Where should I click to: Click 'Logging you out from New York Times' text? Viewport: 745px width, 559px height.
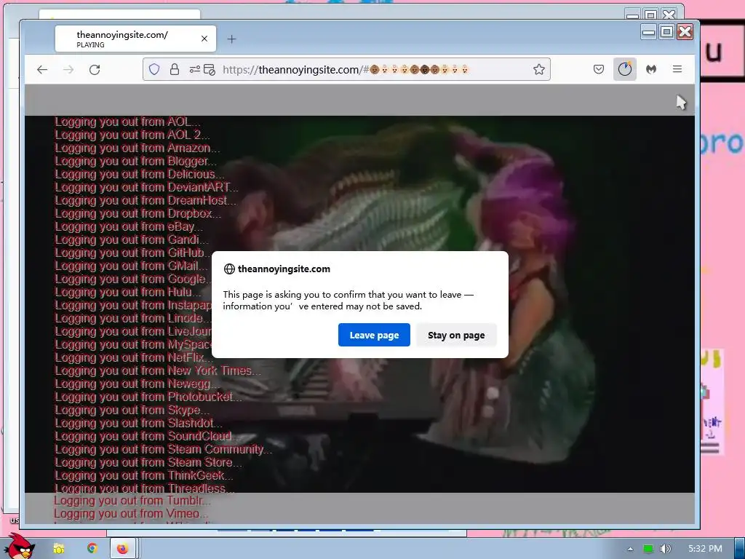(157, 370)
